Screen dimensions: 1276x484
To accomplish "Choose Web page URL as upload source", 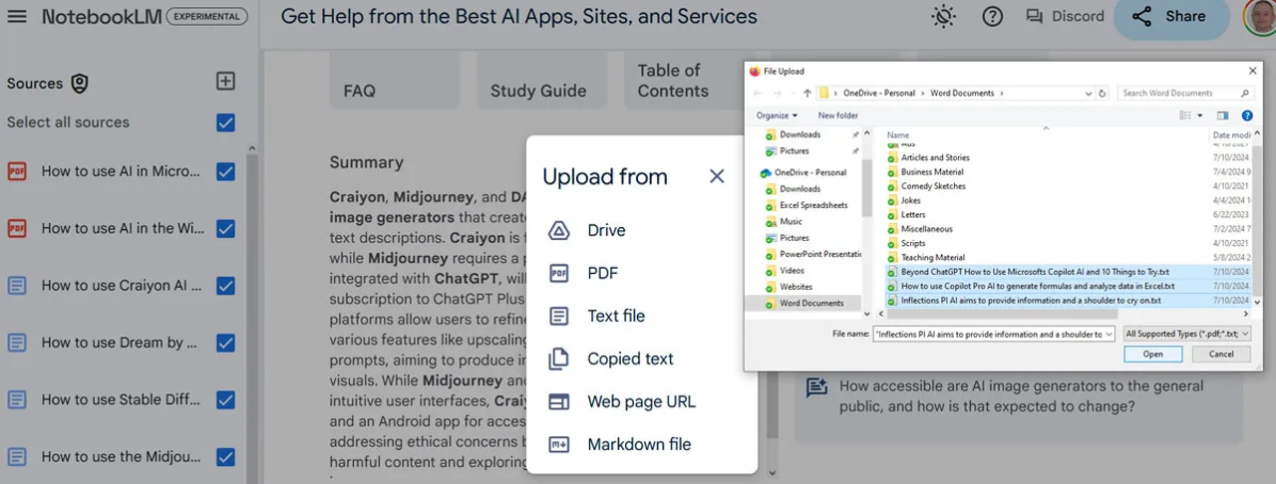I will click(x=642, y=401).
